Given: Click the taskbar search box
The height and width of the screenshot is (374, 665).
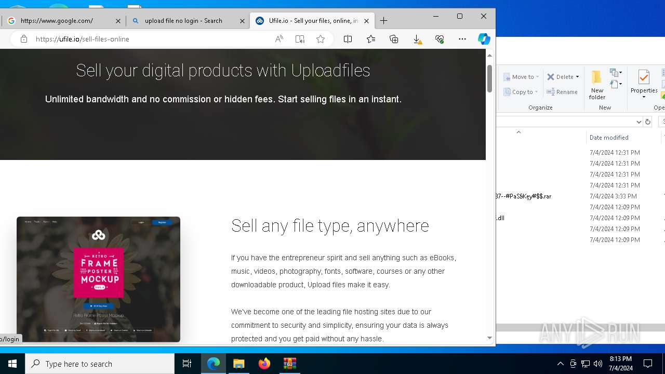Looking at the screenshot, I should point(100,364).
